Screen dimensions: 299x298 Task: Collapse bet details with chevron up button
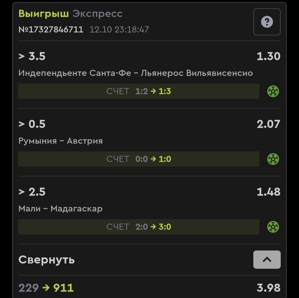(x=267, y=260)
